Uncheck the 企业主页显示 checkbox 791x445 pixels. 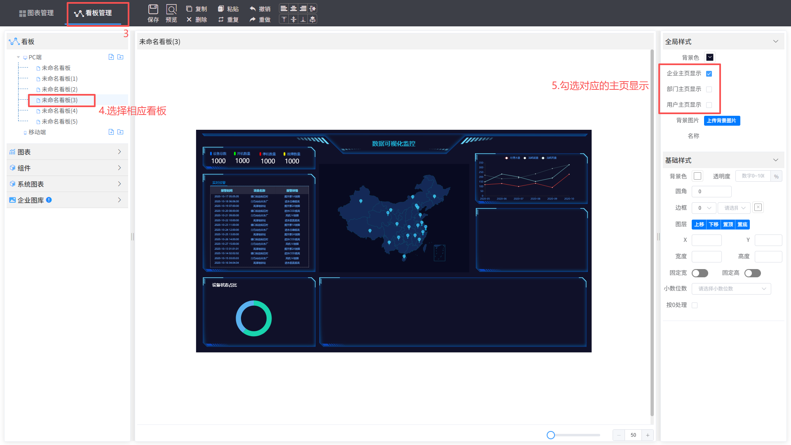point(709,74)
